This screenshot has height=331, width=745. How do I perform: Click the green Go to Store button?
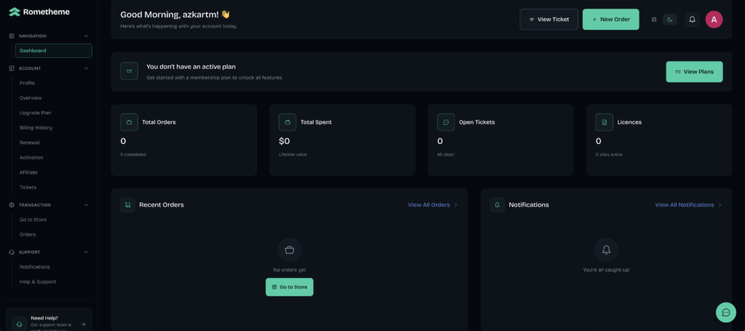coord(290,287)
